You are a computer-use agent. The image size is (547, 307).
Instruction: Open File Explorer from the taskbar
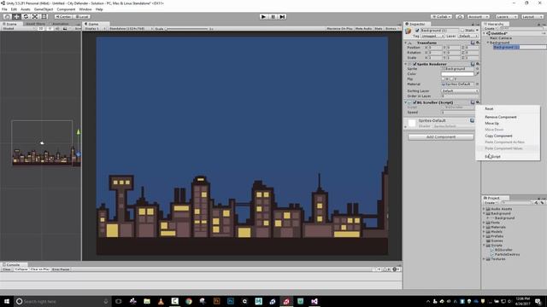point(147,301)
